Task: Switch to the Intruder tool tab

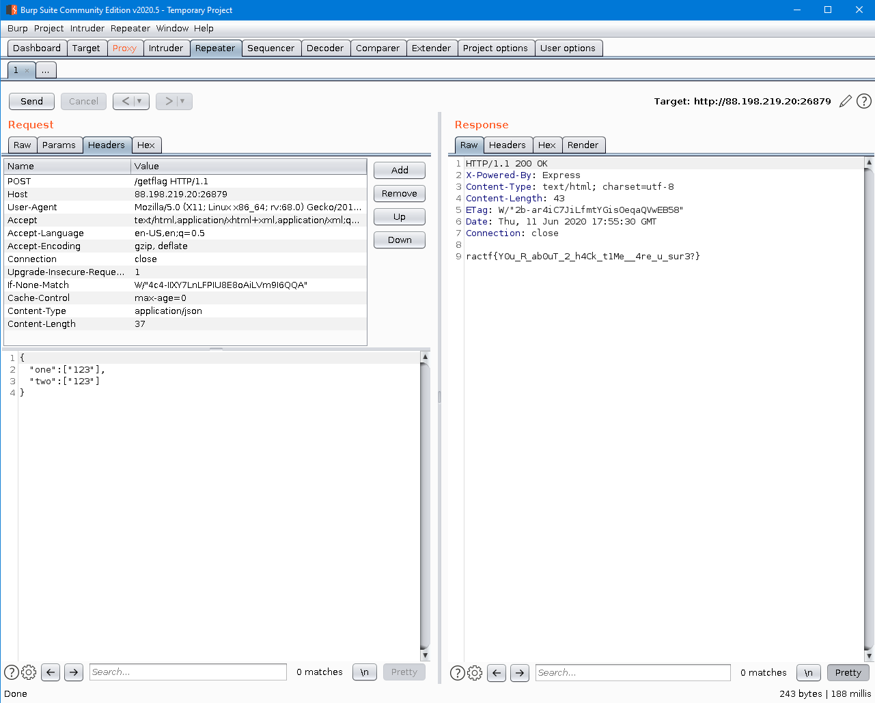Action: point(166,48)
